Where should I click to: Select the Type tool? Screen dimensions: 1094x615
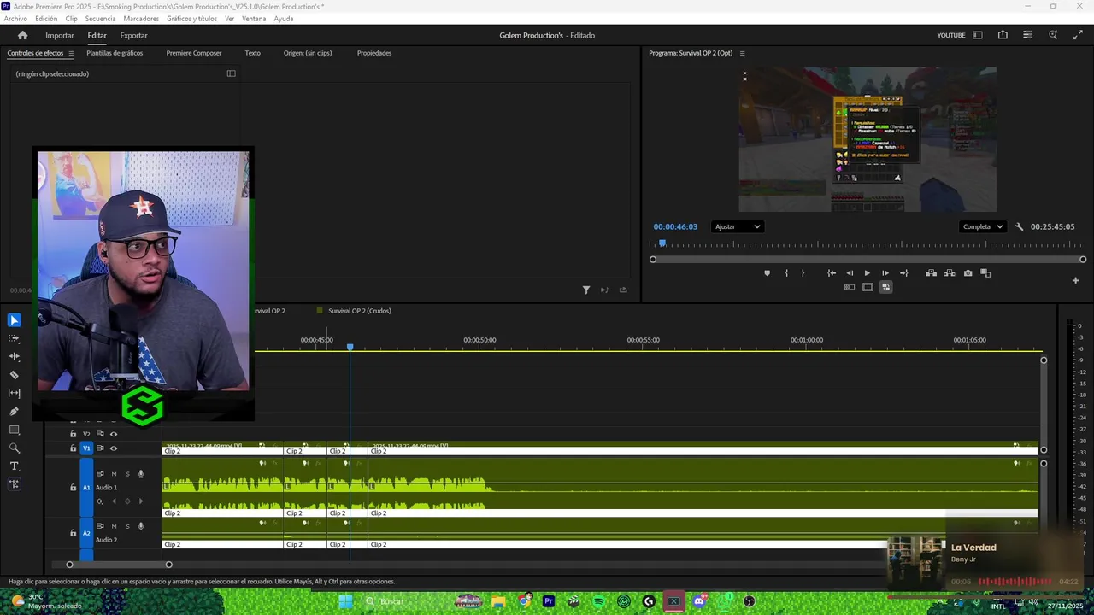click(x=14, y=466)
